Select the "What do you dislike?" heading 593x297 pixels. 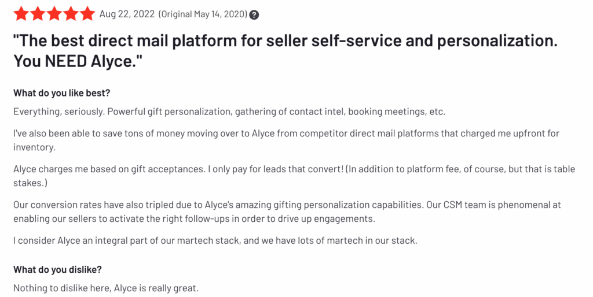tap(57, 269)
